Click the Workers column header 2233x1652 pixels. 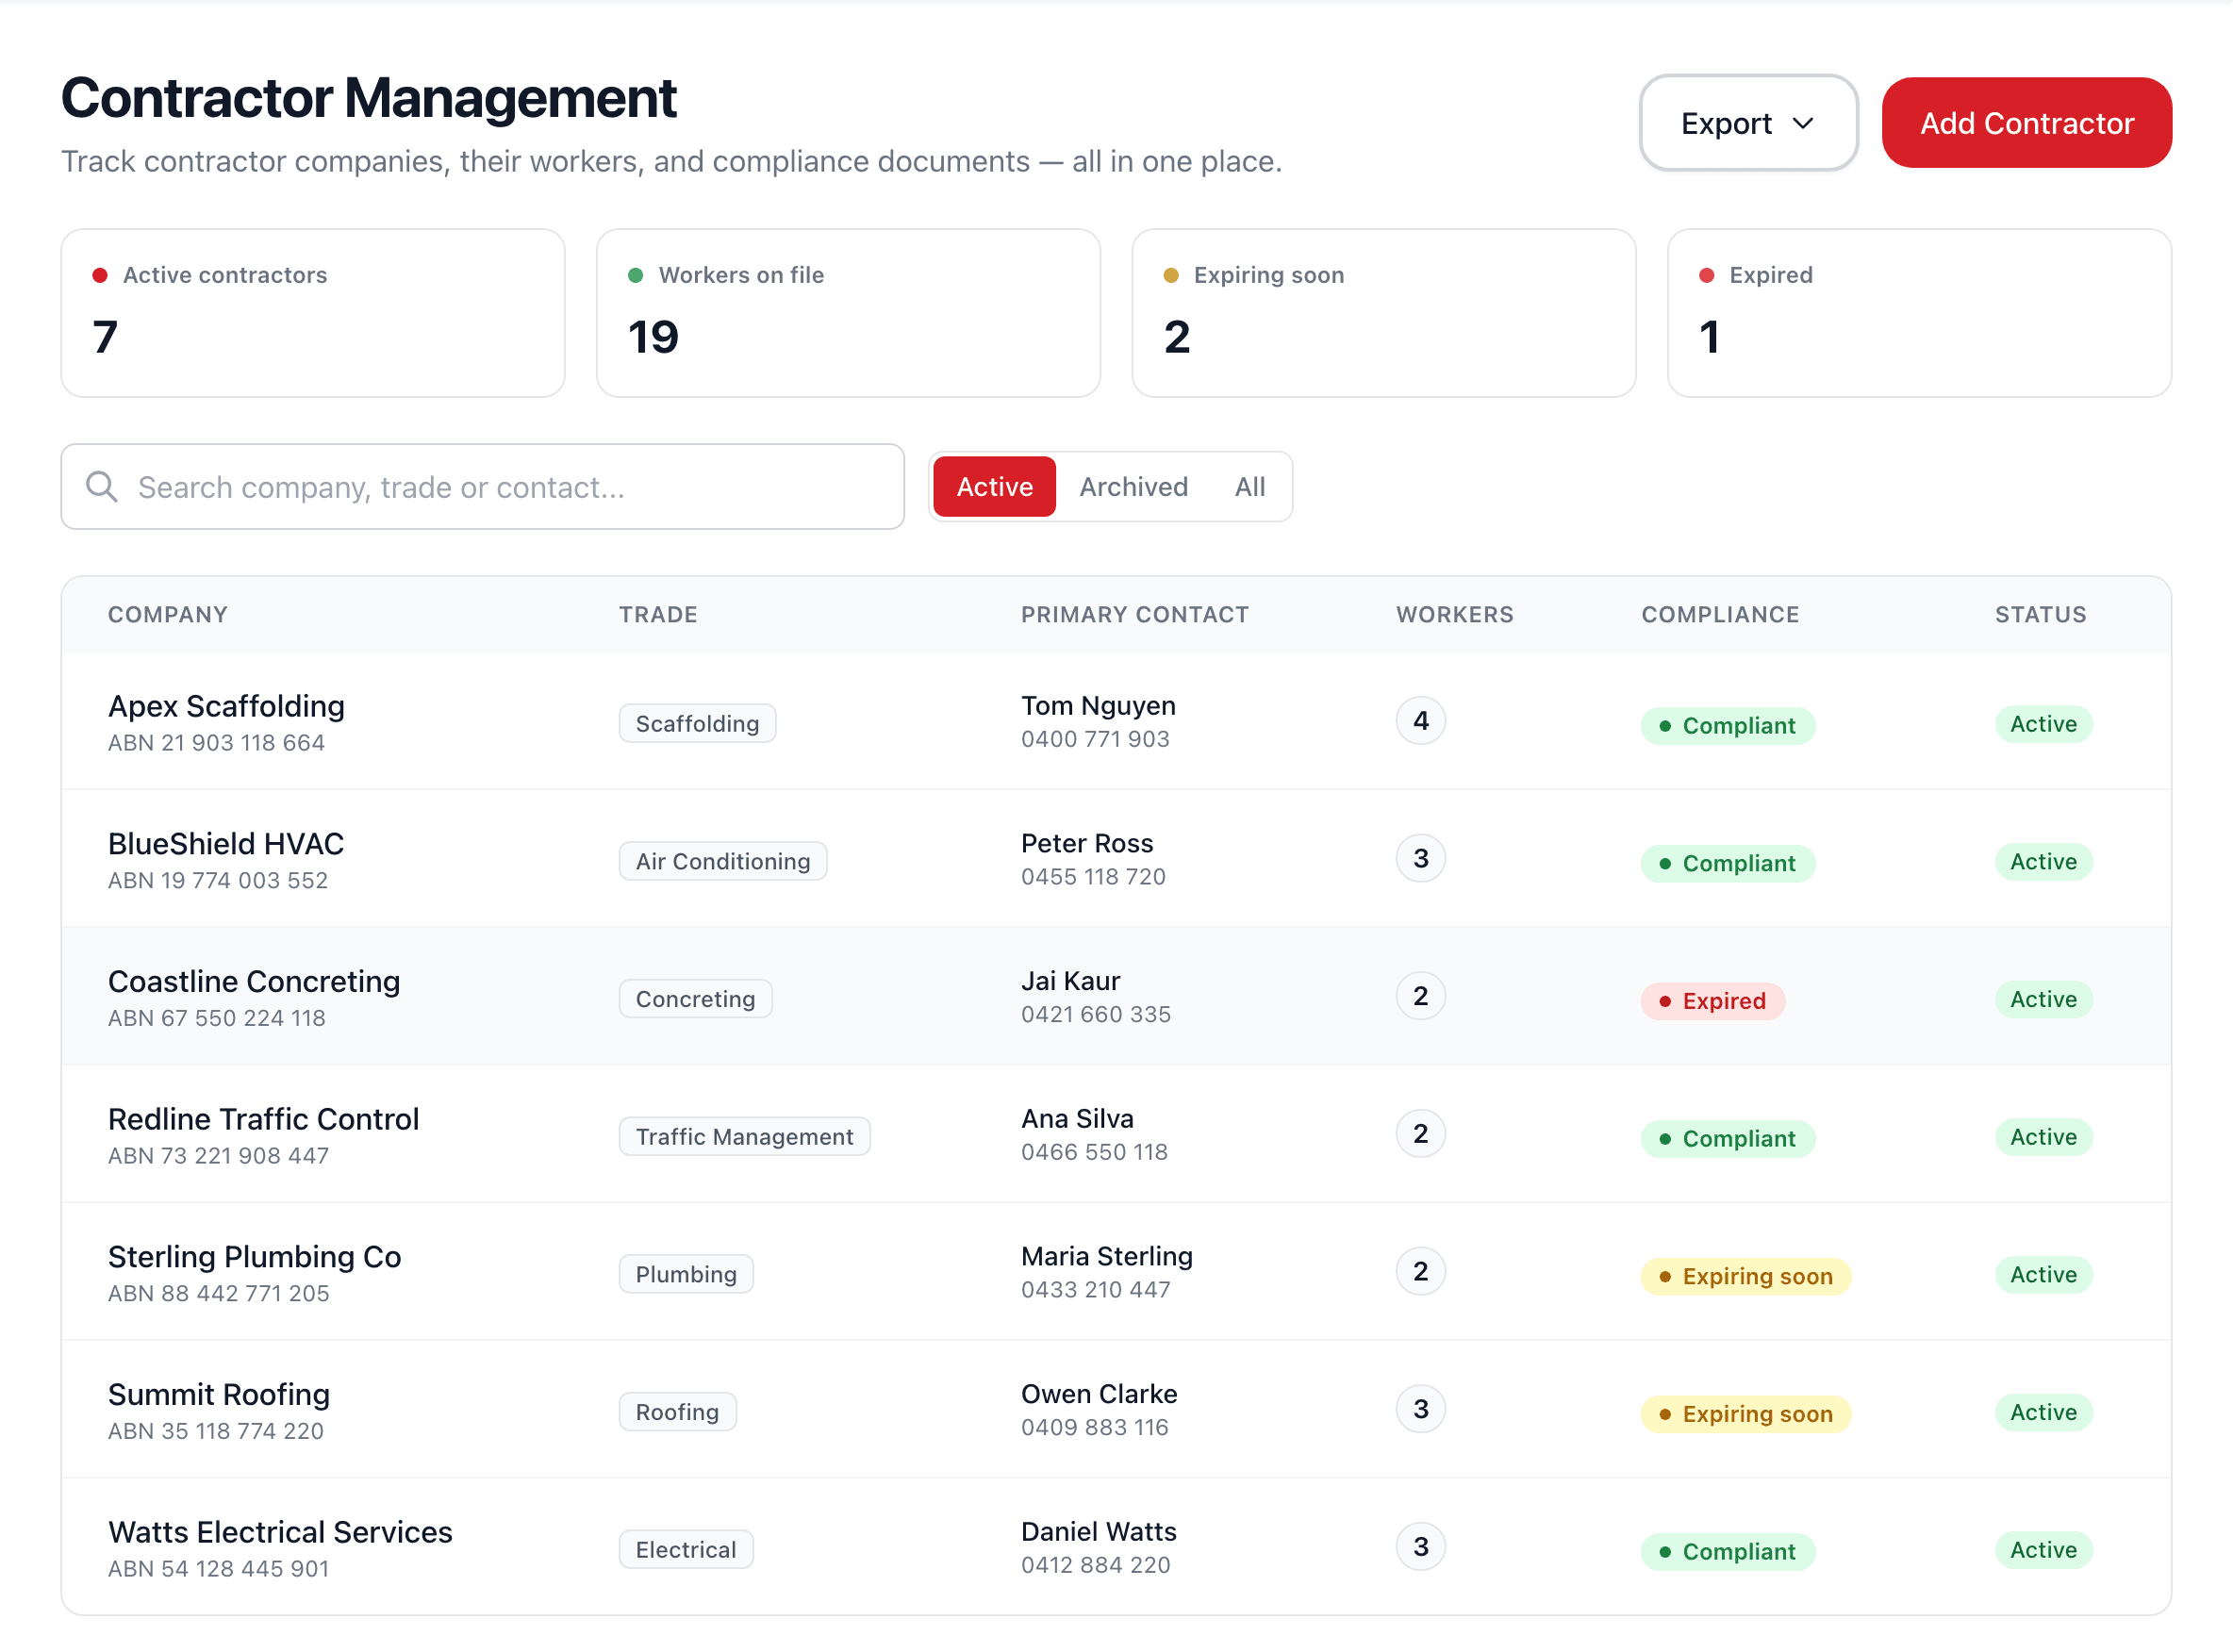[x=1455, y=614]
